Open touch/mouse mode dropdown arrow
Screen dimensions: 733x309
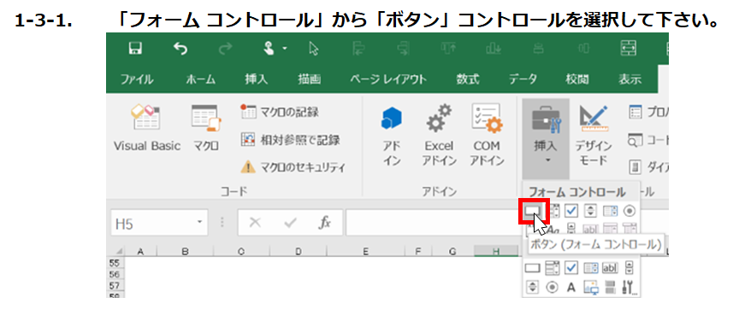[x=285, y=49]
